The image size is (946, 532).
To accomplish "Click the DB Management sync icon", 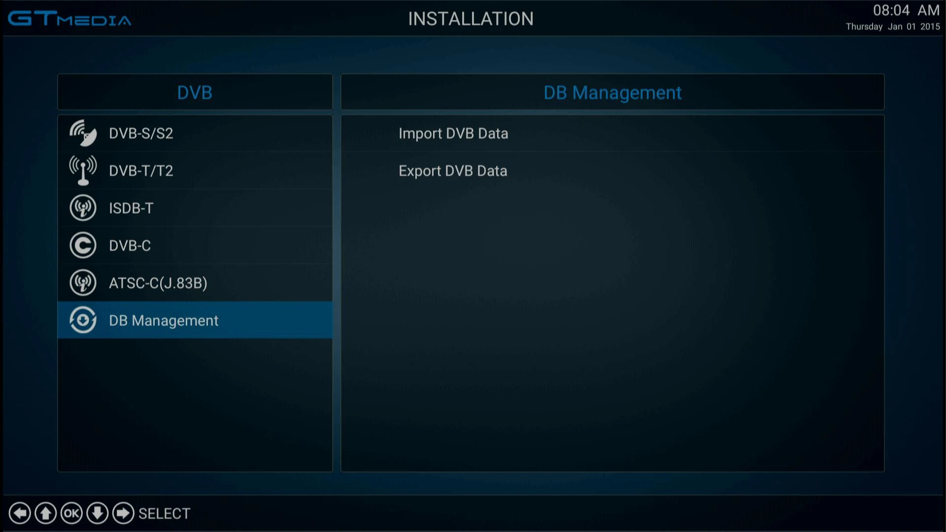I will 83,320.
